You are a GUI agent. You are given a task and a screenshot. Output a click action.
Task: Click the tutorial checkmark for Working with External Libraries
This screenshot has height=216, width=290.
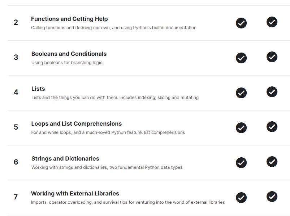(x=241, y=198)
